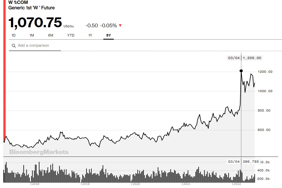Click the 03/04 volume tooltip label

point(243,162)
